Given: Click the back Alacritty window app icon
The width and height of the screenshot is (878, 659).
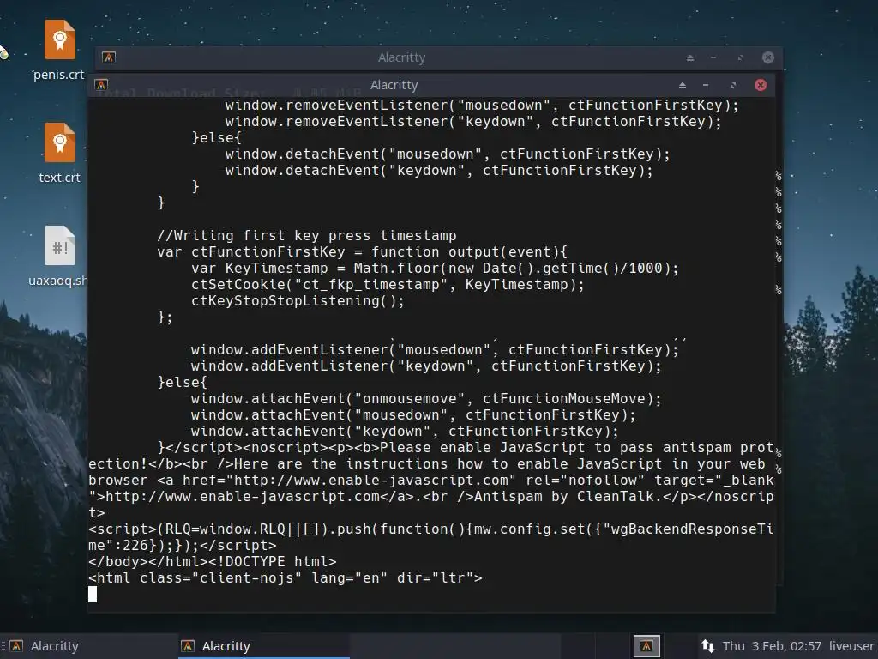Looking at the screenshot, I should click(109, 57).
